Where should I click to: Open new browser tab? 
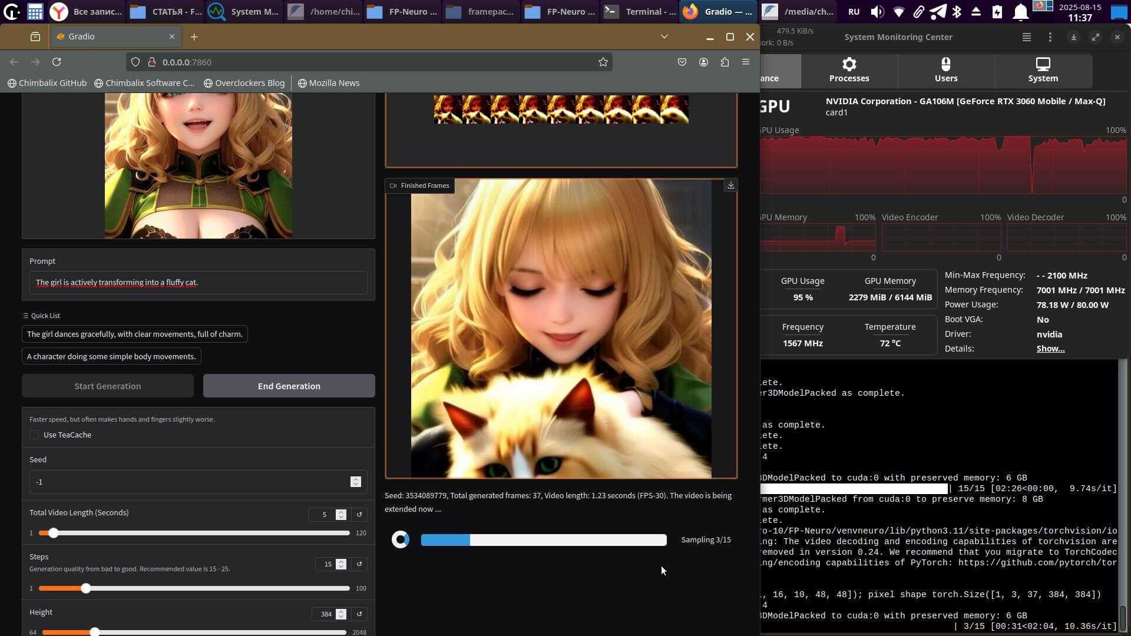point(194,37)
